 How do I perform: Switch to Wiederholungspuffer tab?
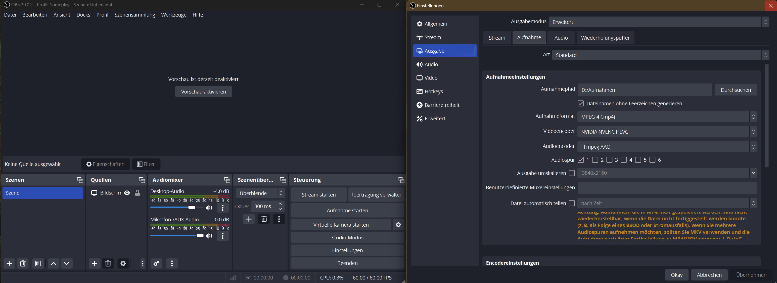click(x=605, y=38)
